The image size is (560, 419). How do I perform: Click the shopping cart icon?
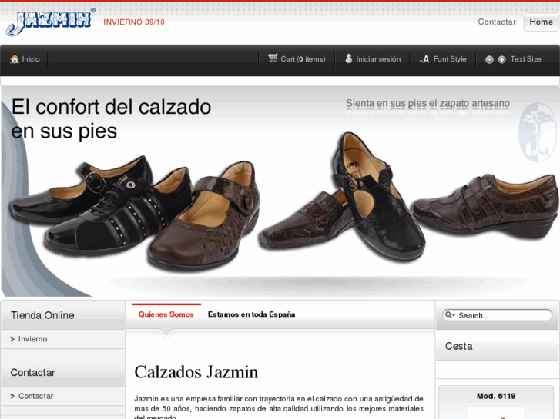click(x=273, y=58)
